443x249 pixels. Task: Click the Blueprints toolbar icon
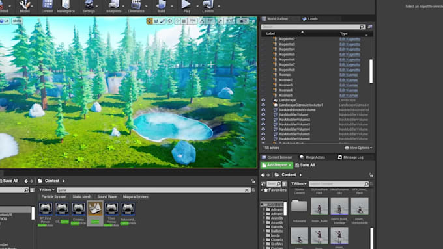[x=113, y=7]
